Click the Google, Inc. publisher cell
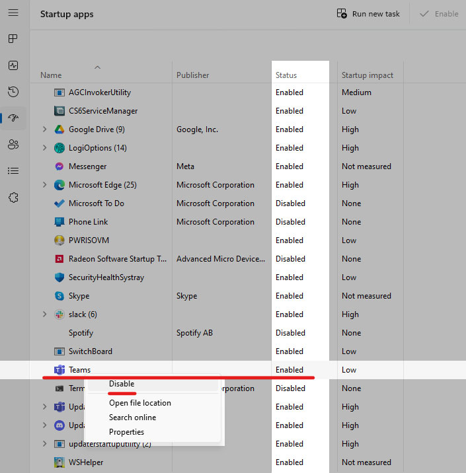 pos(197,129)
